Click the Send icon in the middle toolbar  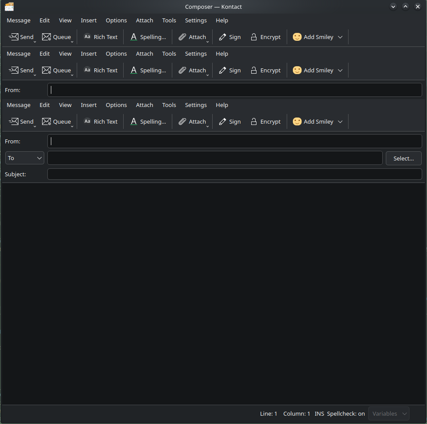(x=14, y=71)
